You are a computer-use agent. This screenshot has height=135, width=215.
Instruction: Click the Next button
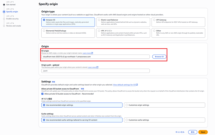[203, 132]
